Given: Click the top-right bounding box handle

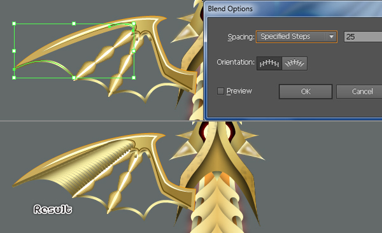Looking at the screenshot, I should point(134,24).
